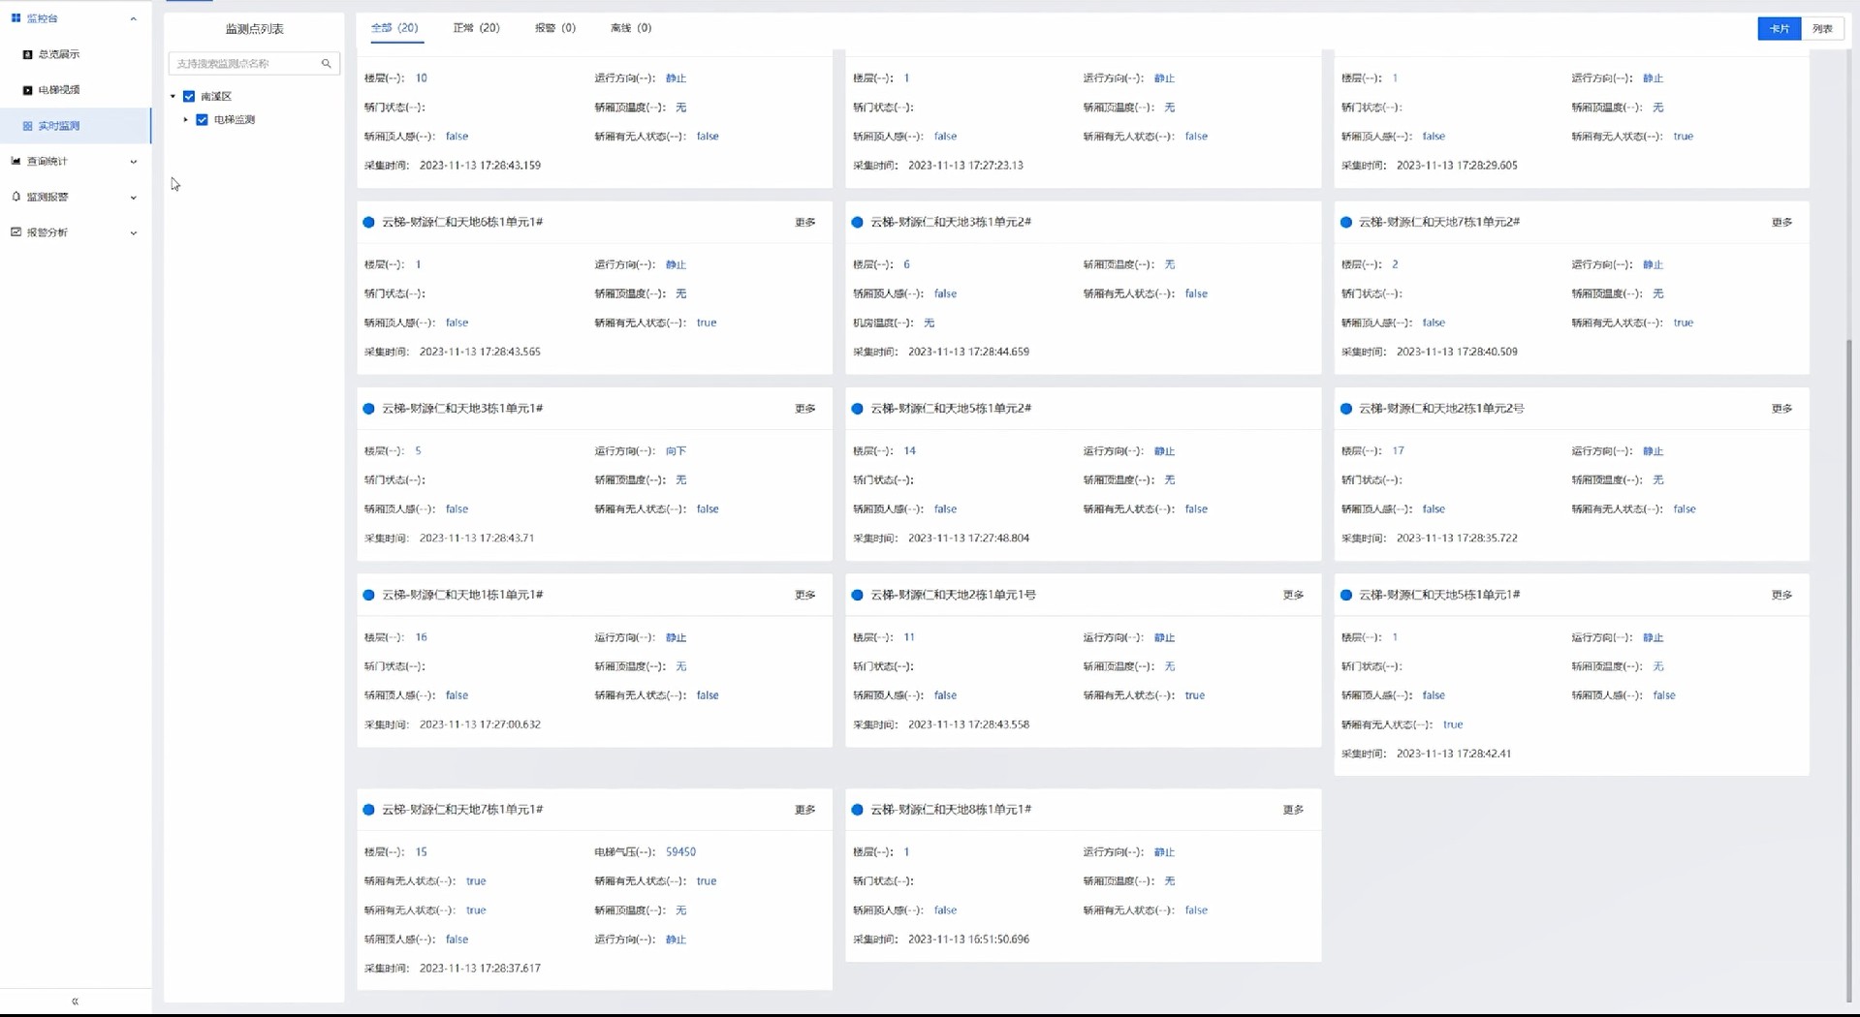The width and height of the screenshot is (1860, 1017).
Task: Switch to 报警 (0) tab
Action: click(x=554, y=28)
